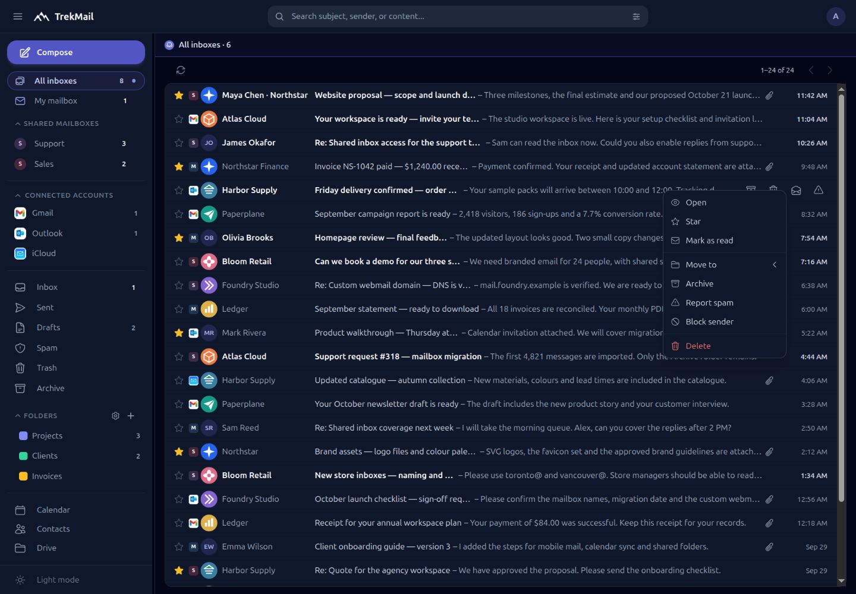Select Open in the context menu

[x=725, y=203]
